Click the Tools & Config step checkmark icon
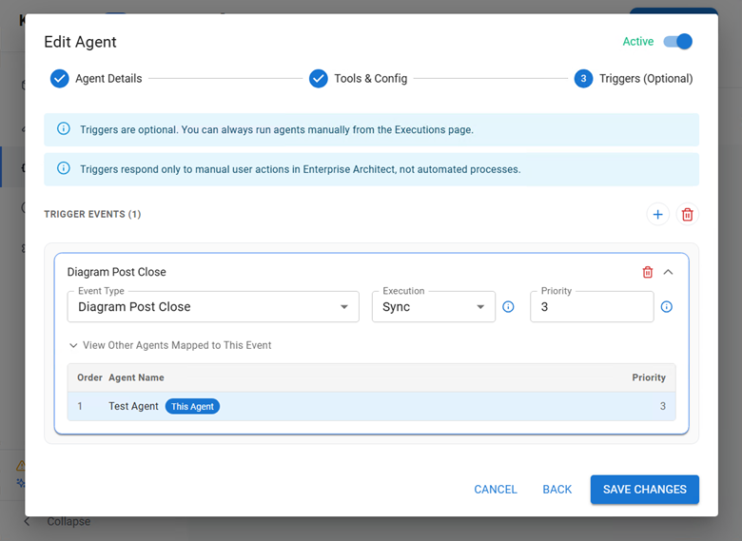The image size is (742, 541). [x=318, y=79]
